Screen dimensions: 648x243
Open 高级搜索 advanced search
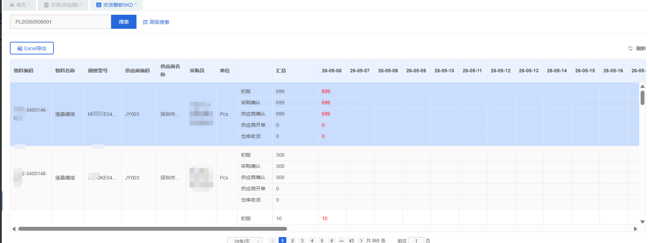156,22
